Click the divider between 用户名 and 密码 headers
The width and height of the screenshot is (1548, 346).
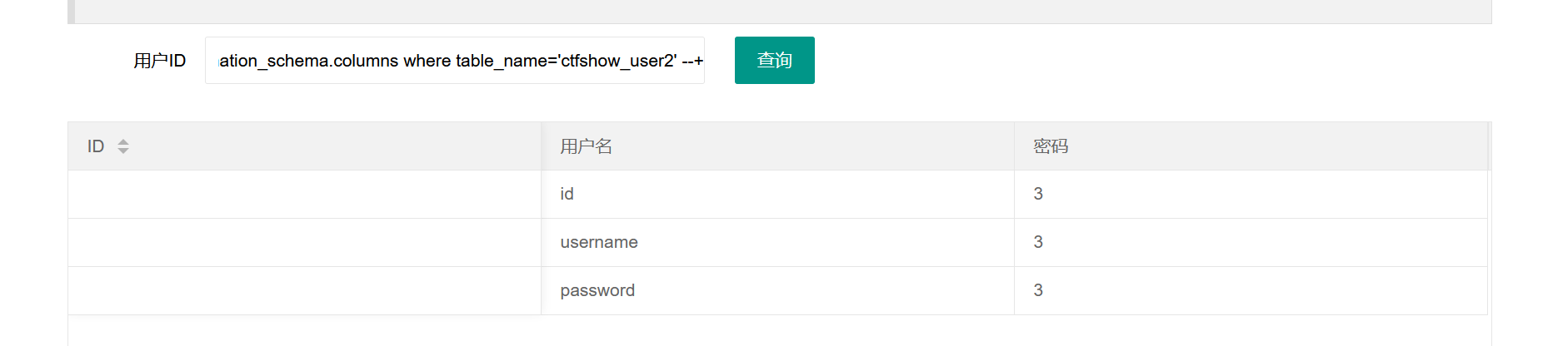click(x=1014, y=146)
